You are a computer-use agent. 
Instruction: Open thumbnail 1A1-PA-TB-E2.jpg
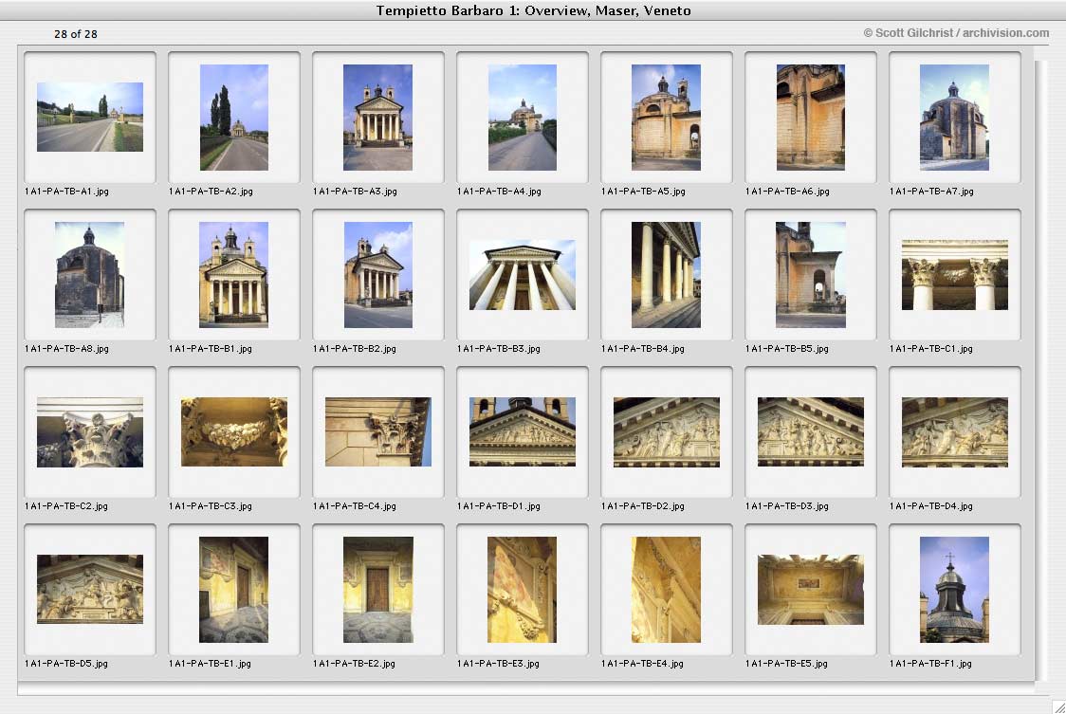pyautogui.click(x=378, y=590)
